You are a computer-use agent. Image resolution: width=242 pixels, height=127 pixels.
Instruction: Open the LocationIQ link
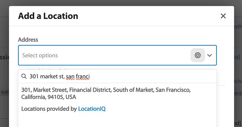click(92, 109)
